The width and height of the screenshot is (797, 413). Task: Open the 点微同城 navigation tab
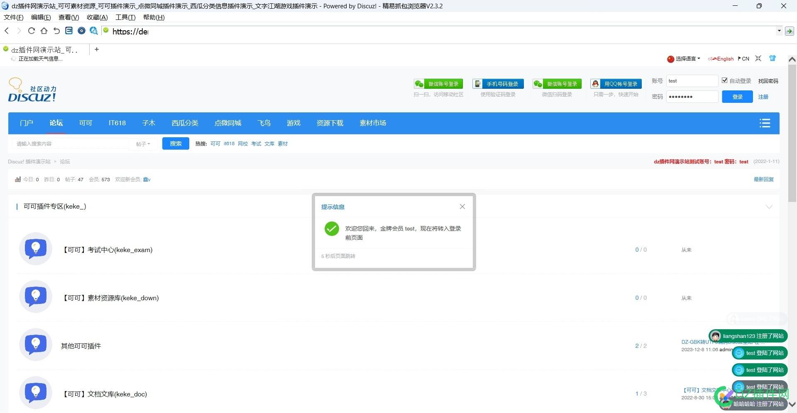(227, 123)
